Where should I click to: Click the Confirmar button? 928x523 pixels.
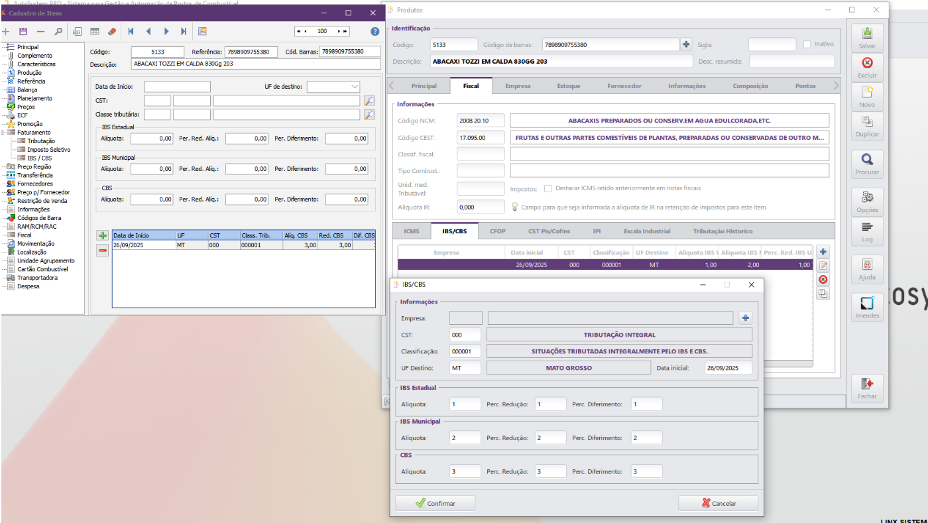pos(435,503)
